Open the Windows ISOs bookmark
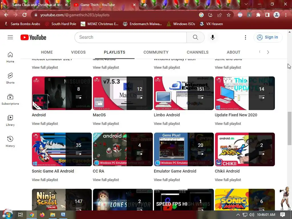 point(181,24)
